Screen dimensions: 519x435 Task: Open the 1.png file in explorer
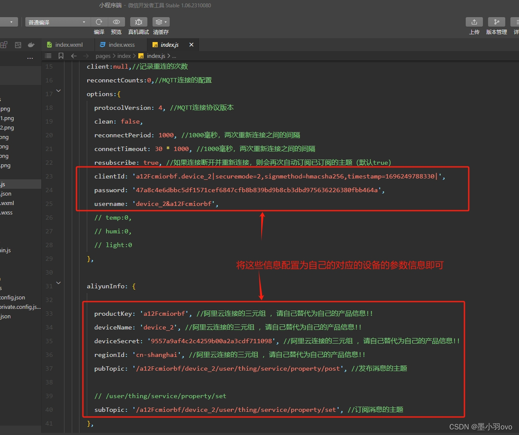click(7, 118)
